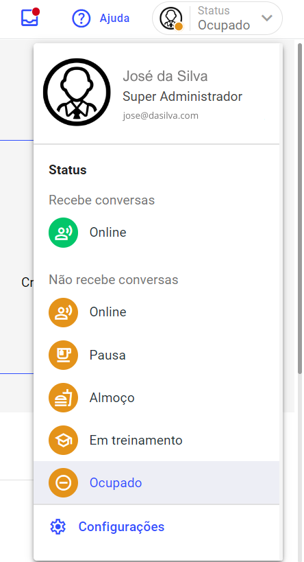Click the orange Online status icon
The width and height of the screenshot is (304, 562).
pos(63,312)
